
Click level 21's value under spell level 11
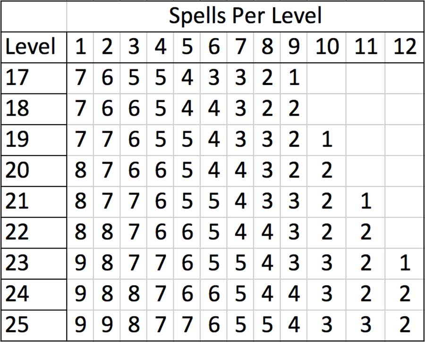pos(365,201)
